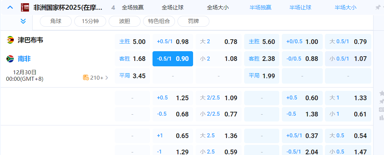The height and width of the screenshot is (155, 384).
Task: Select half-time handicap -0.5 at 1.38
Action: point(302,114)
